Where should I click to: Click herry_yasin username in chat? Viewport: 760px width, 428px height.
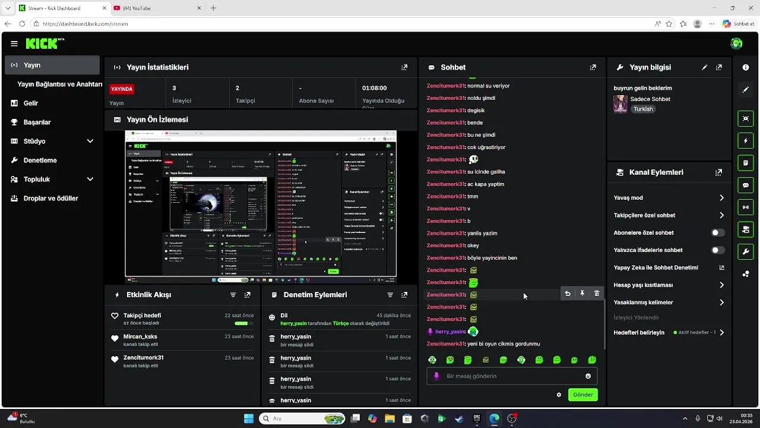(x=450, y=332)
